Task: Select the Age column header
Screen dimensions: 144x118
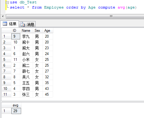Action: [x=48, y=31]
